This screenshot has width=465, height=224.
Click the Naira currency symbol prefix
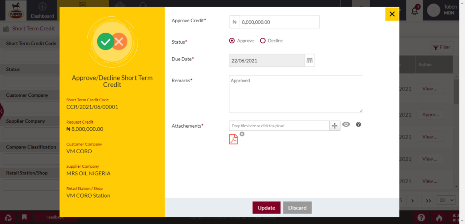[x=235, y=22]
